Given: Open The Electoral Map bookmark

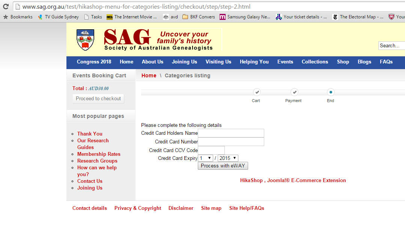Looking at the screenshot, I should (358, 17).
